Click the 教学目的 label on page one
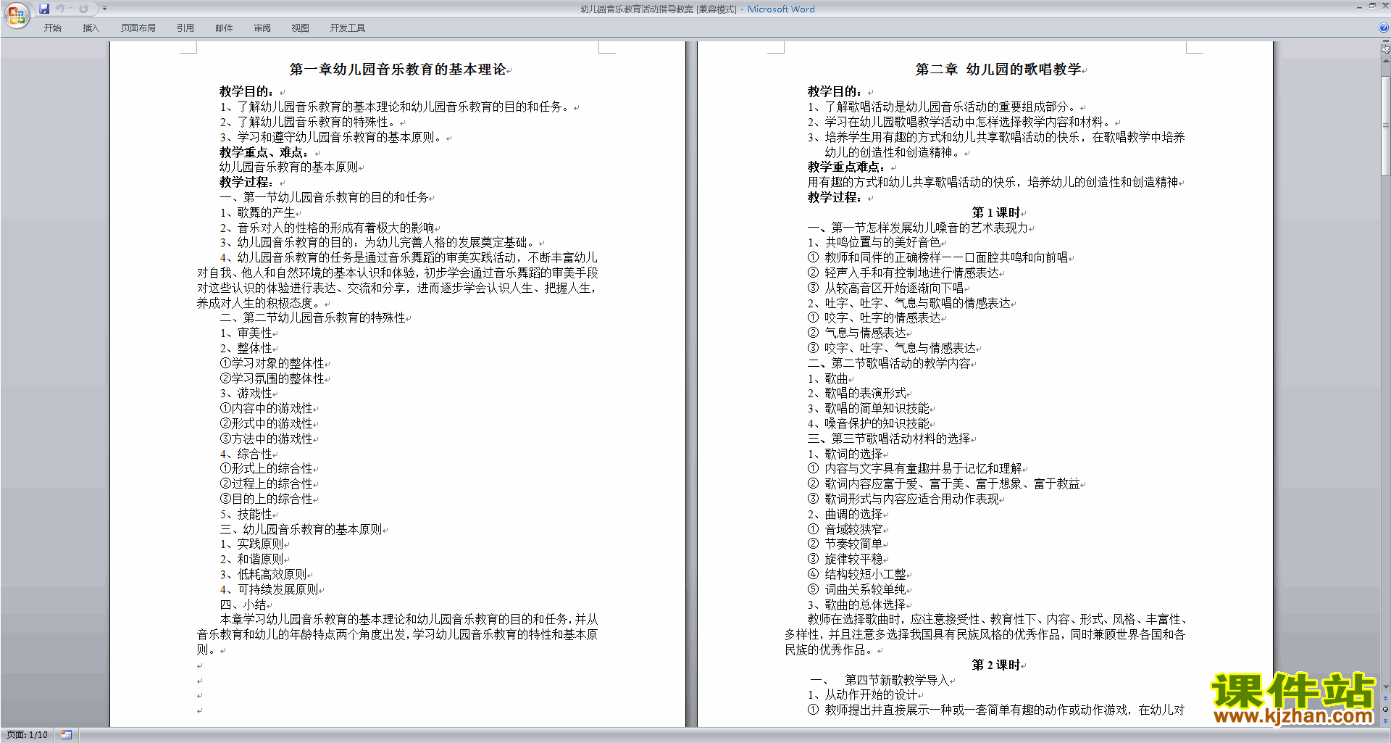This screenshot has width=1391, height=743. pos(246,92)
